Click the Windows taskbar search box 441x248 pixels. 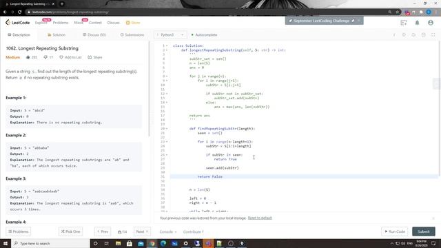(50, 243)
